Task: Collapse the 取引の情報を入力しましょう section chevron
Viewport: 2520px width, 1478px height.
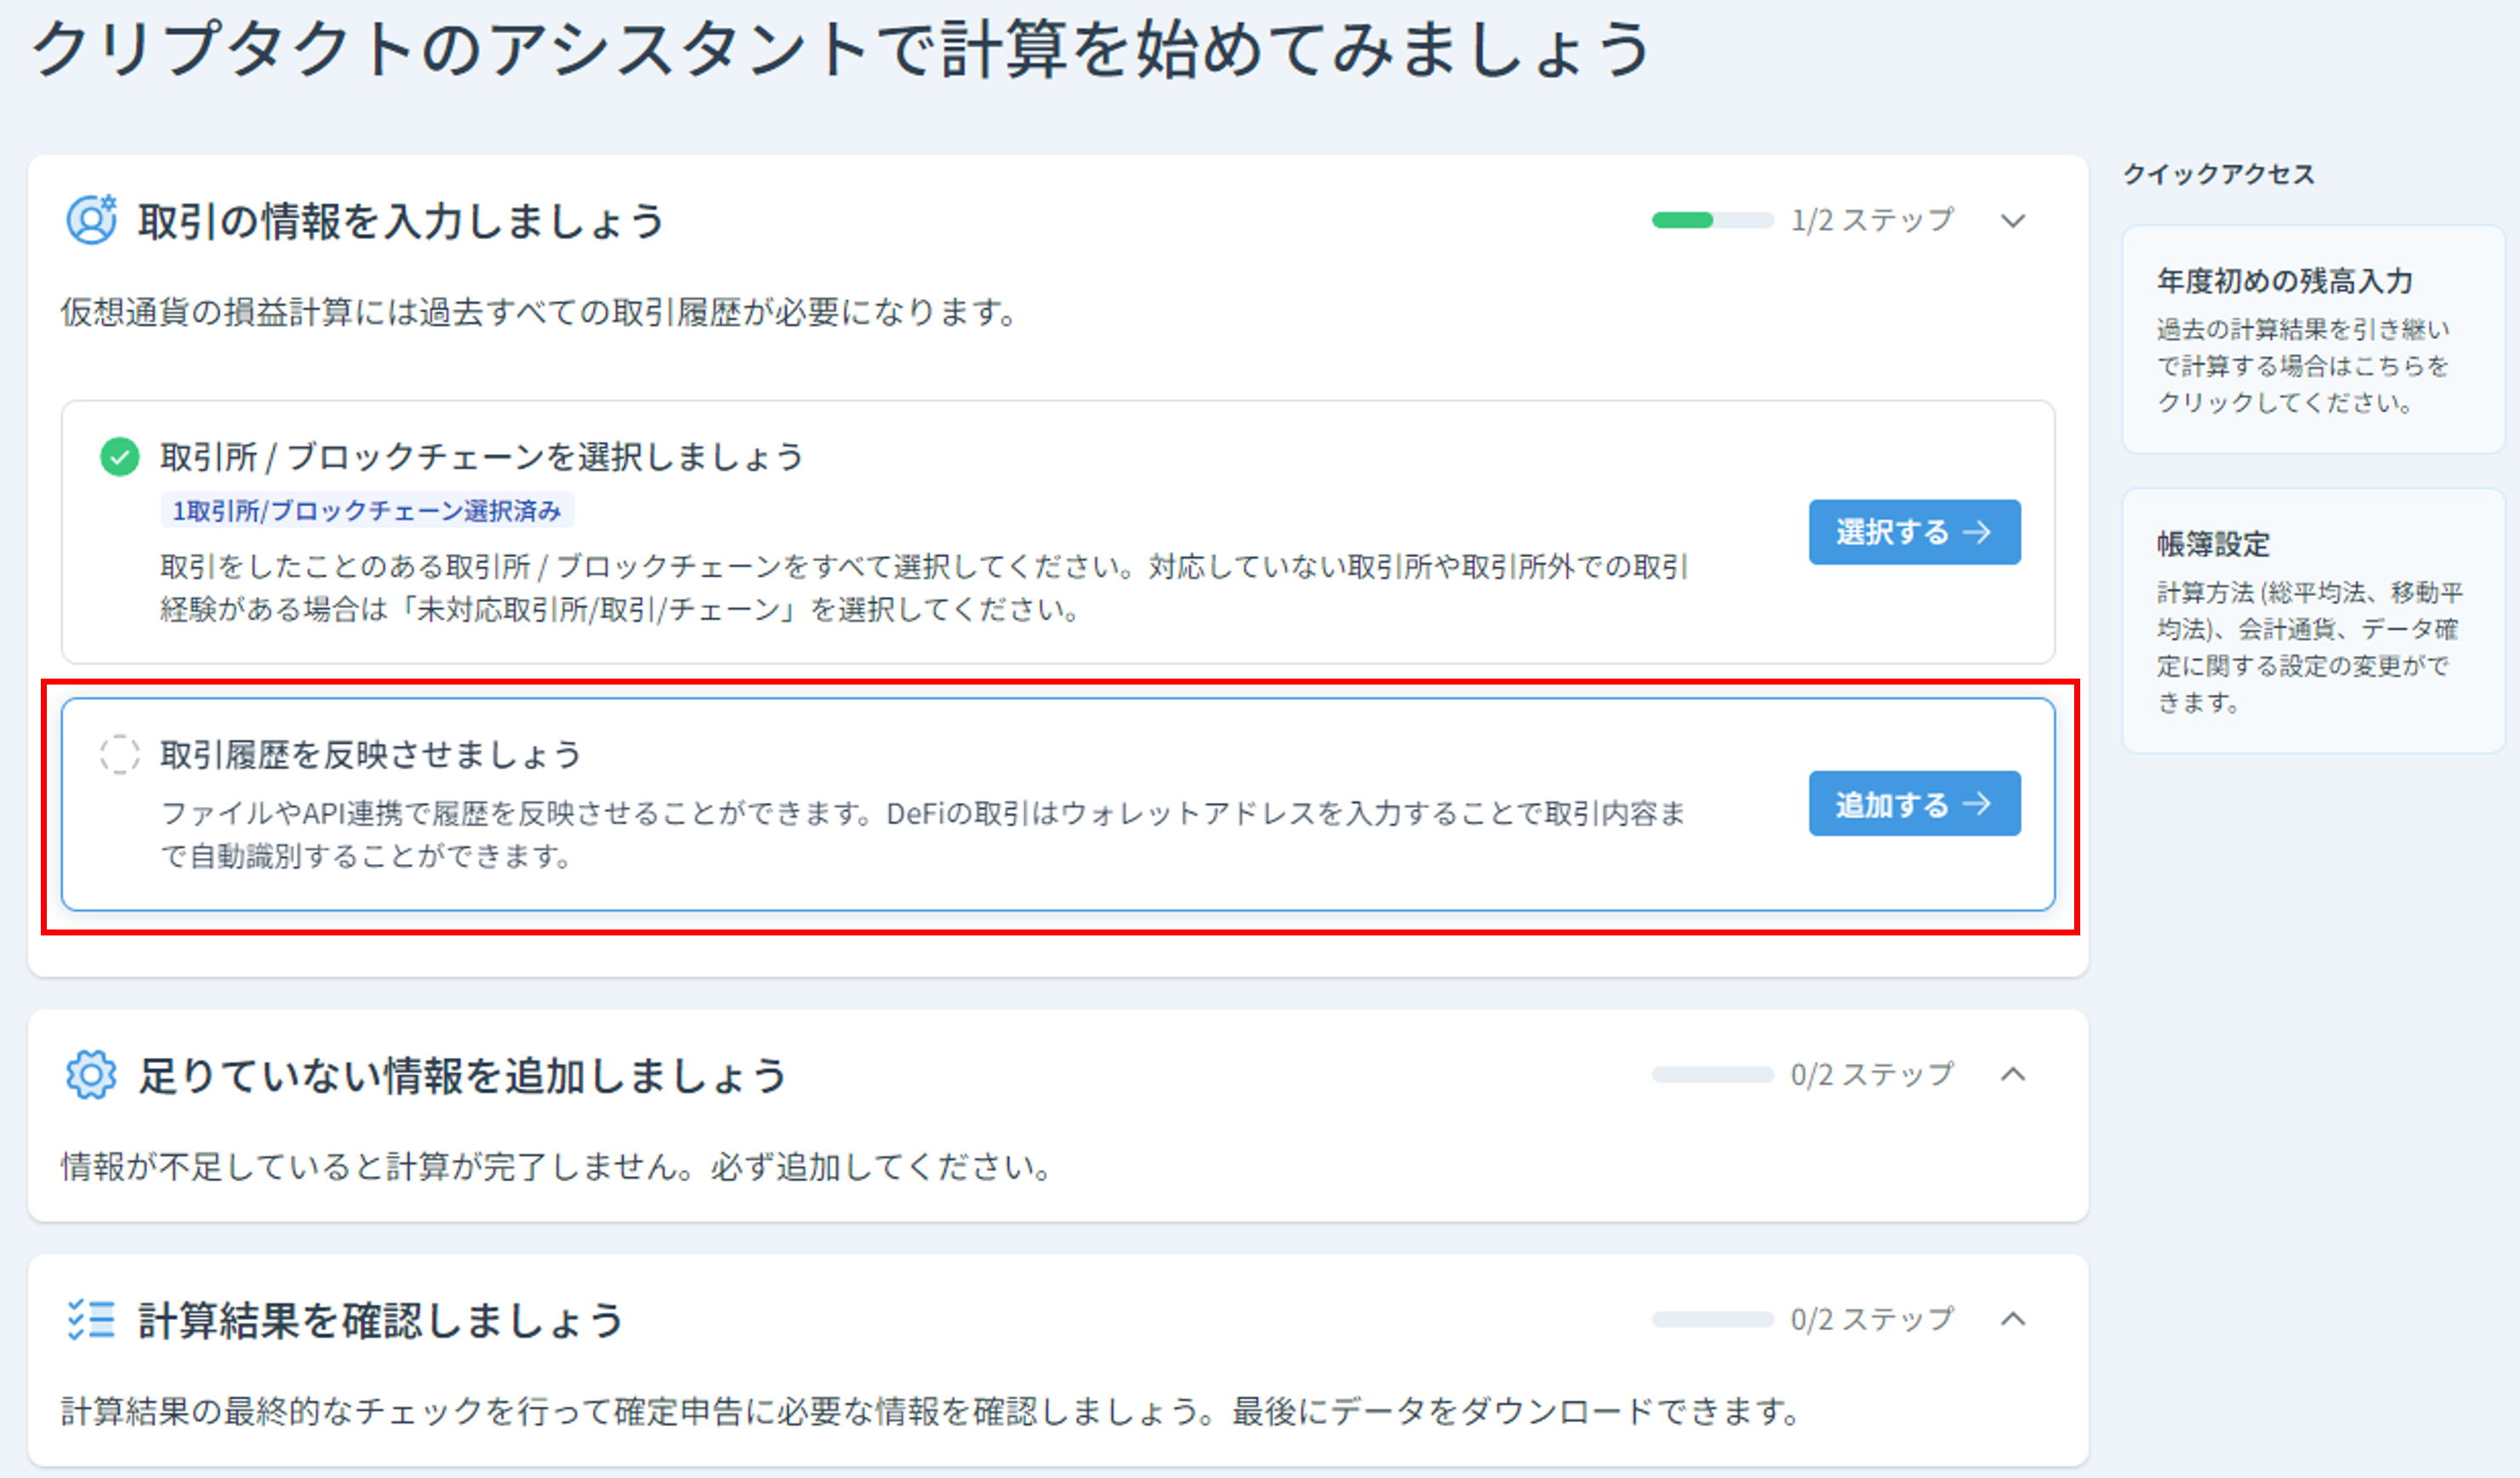Action: click(2013, 220)
